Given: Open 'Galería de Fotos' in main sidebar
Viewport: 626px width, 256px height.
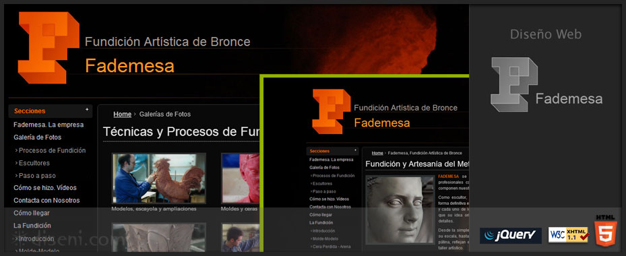Looking at the screenshot, I should [x=38, y=137].
